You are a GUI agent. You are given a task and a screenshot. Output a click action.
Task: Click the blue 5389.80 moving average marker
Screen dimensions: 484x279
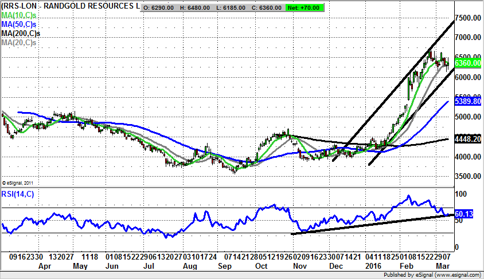click(467, 101)
